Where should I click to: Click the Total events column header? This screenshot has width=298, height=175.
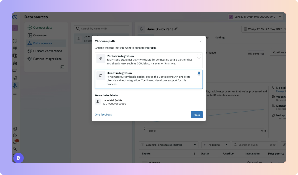pyautogui.click(x=276, y=153)
